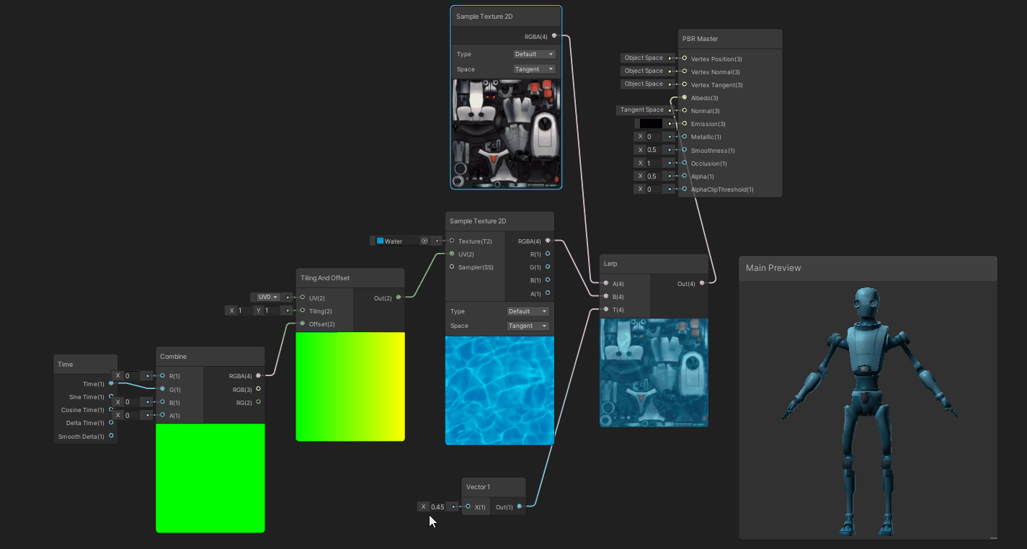Click the Combine node G(1) input port
The image size is (1027, 549).
[x=162, y=389]
